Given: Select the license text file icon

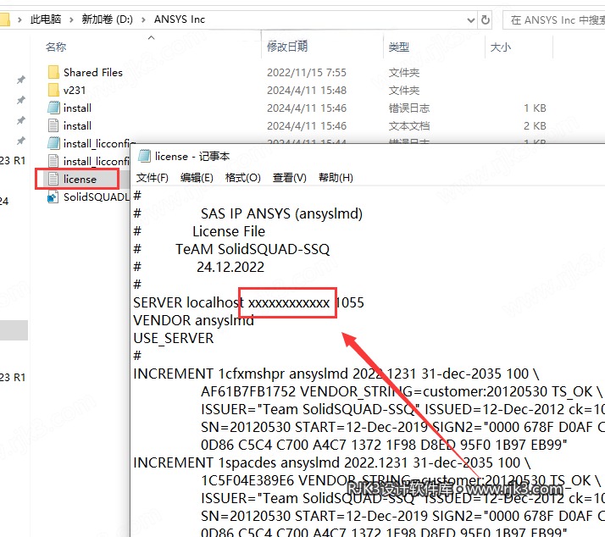Looking at the screenshot, I should click(53, 179).
